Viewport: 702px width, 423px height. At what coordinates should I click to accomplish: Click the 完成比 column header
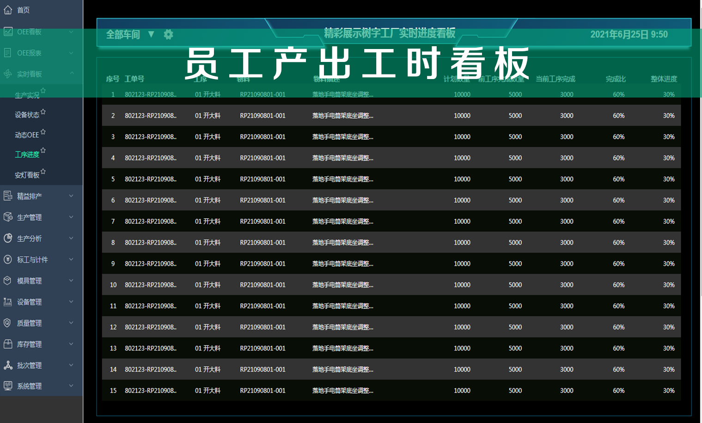[616, 79]
